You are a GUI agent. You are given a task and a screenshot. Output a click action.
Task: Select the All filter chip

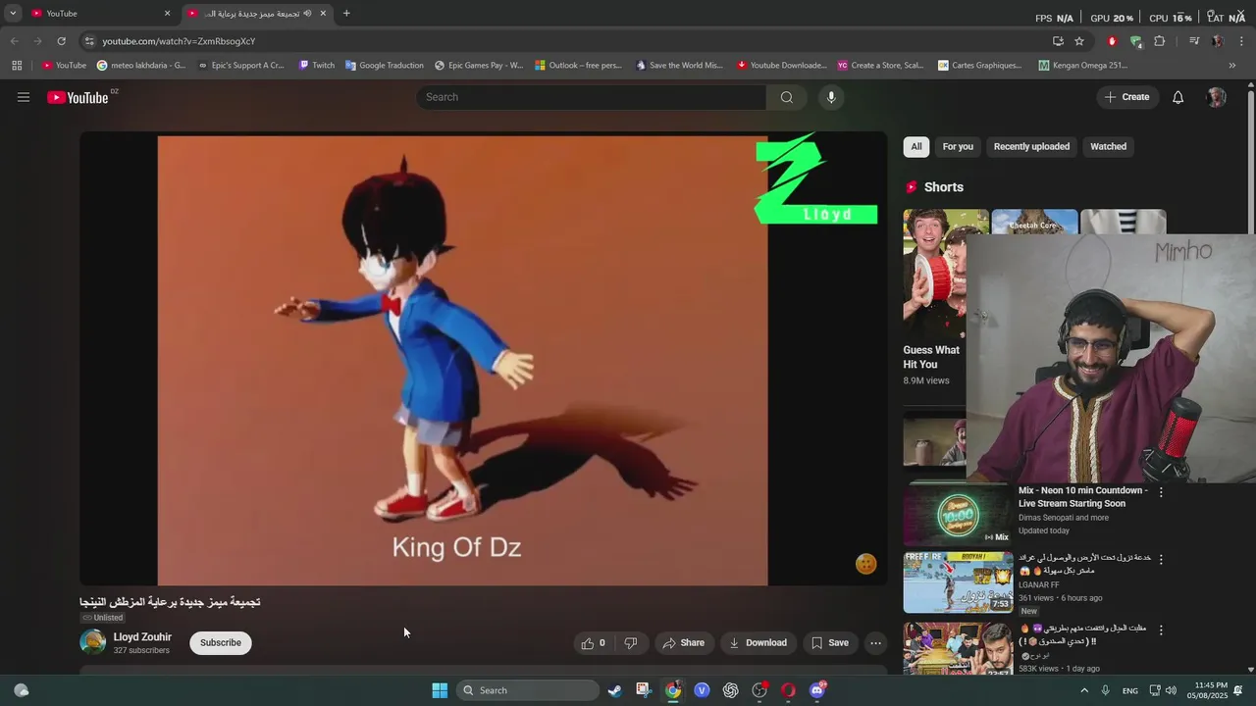point(916,147)
